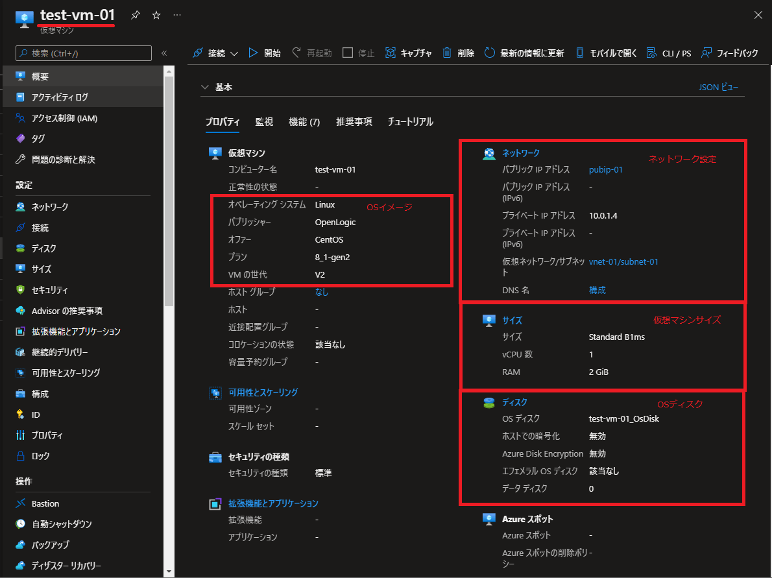Switch to the プロパティ tab

[x=223, y=121]
